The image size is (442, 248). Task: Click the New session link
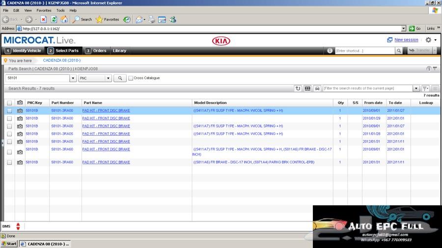click(x=406, y=40)
